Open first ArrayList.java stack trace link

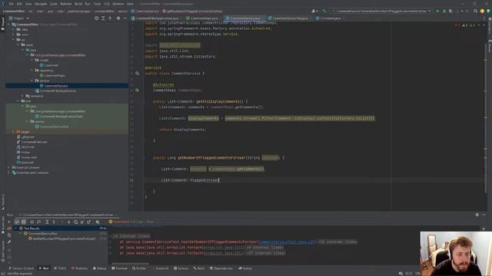pyautogui.click(x=223, y=248)
